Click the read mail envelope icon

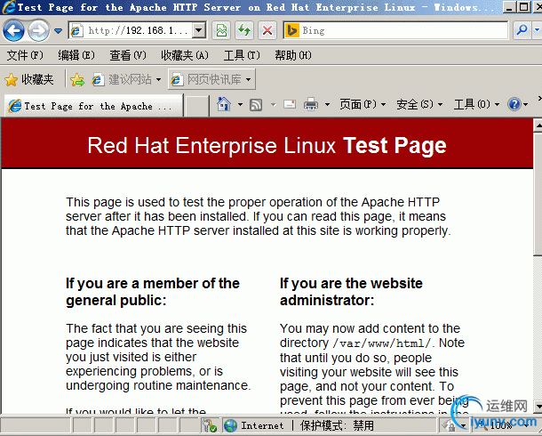[x=290, y=104]
